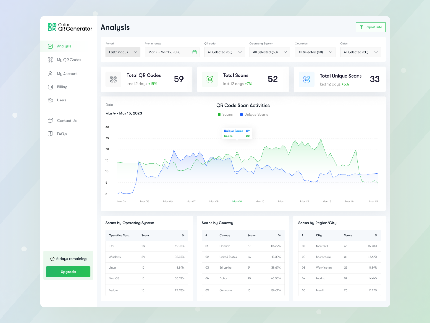Viewport: 430px width, 323px height.
Task: Click the FAQ question mark icon
Action: 50,134
